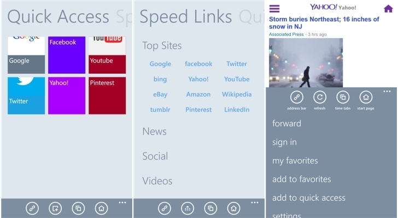Tap home icon in Speed Links bar

tap(233, 208)
